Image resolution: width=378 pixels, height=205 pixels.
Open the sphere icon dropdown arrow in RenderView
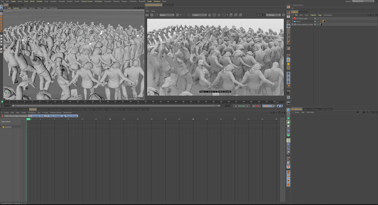click(181, 15)
